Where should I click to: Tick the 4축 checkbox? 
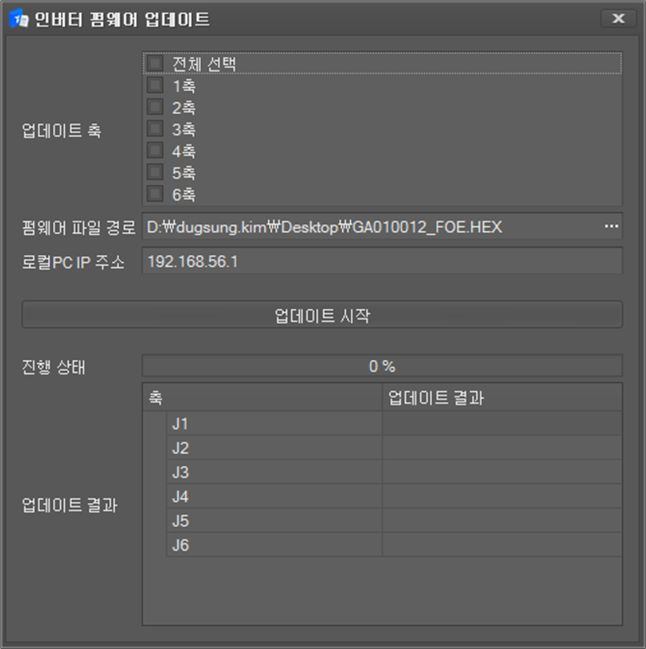pos(155,151)
